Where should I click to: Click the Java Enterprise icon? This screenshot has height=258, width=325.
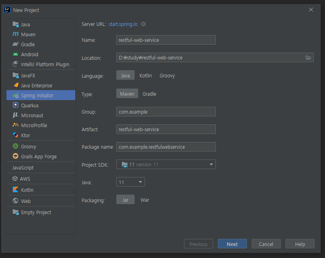16,85
